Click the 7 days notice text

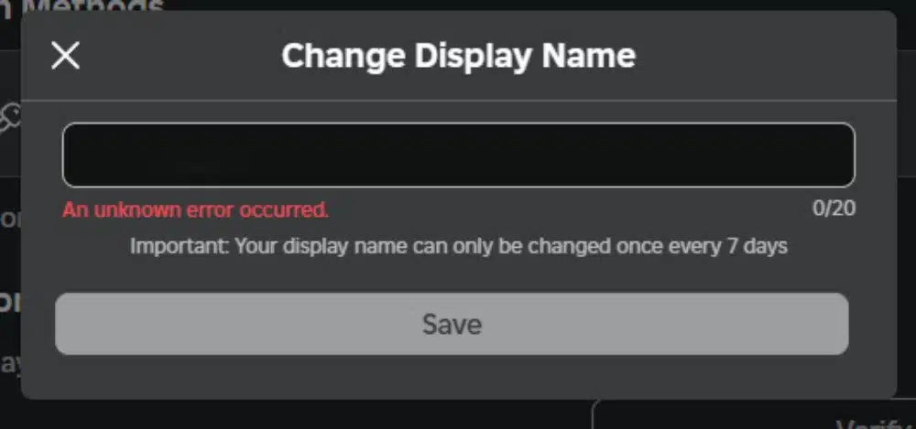click(458, 246)
